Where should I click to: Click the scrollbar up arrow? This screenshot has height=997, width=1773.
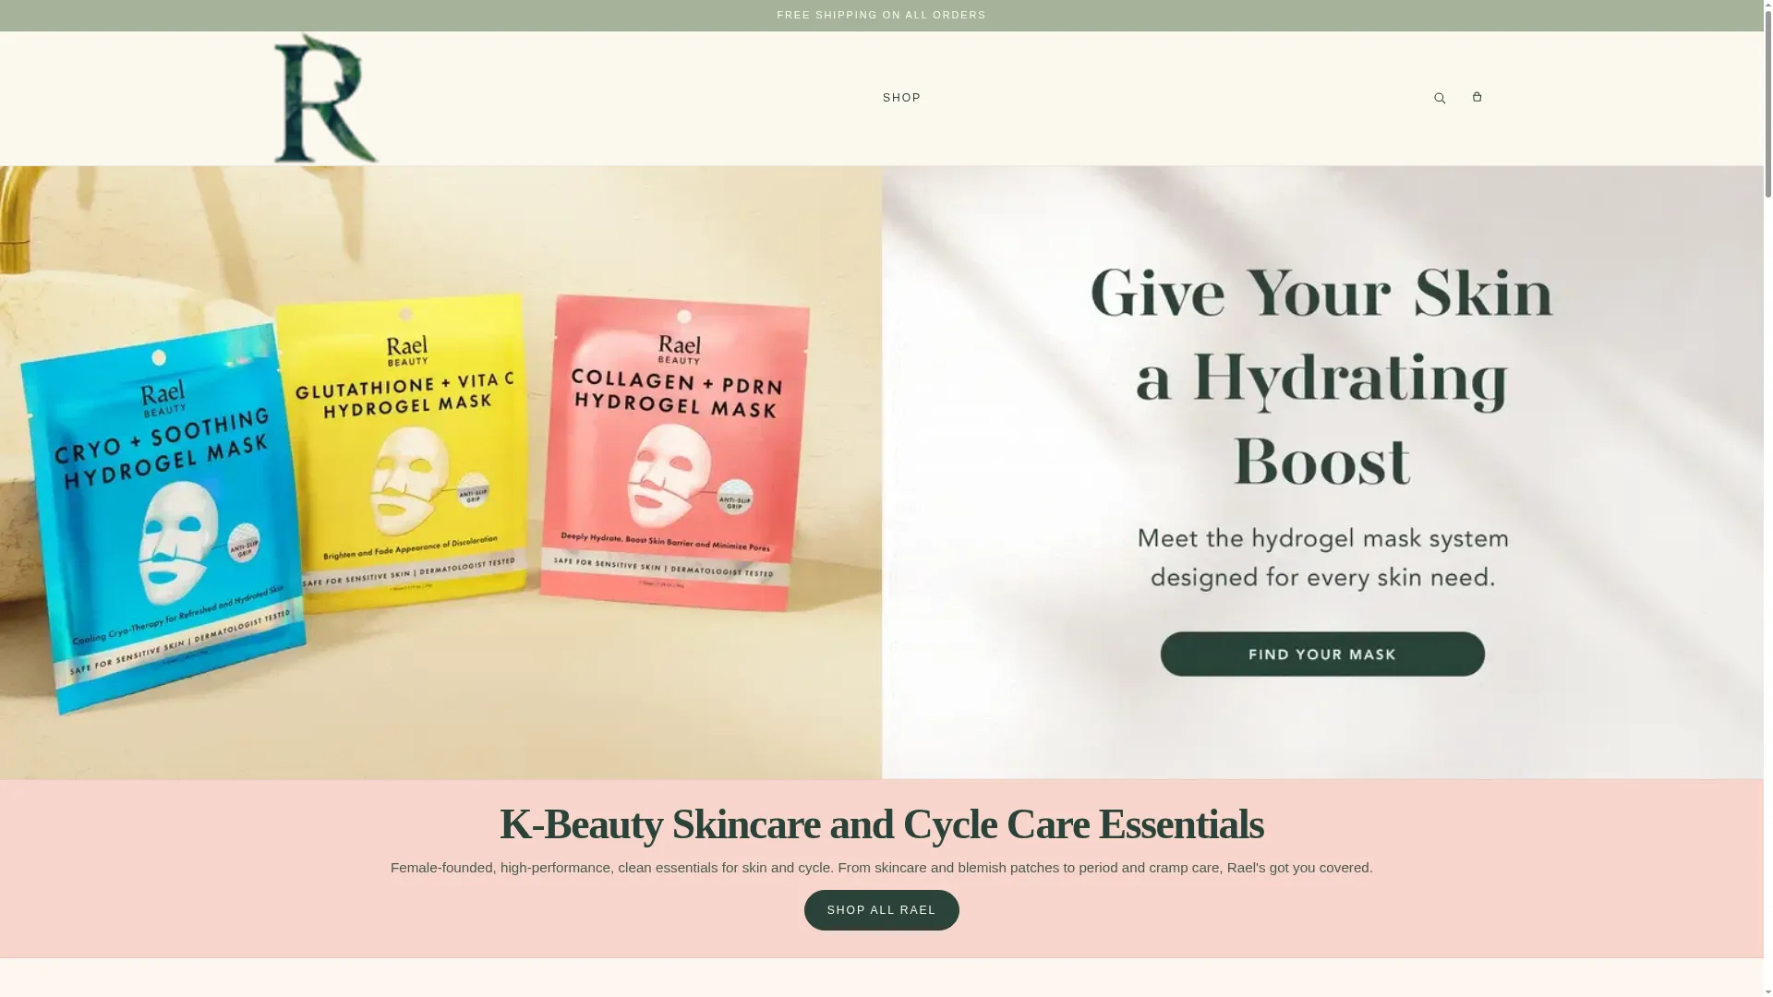pos(1767,6)
